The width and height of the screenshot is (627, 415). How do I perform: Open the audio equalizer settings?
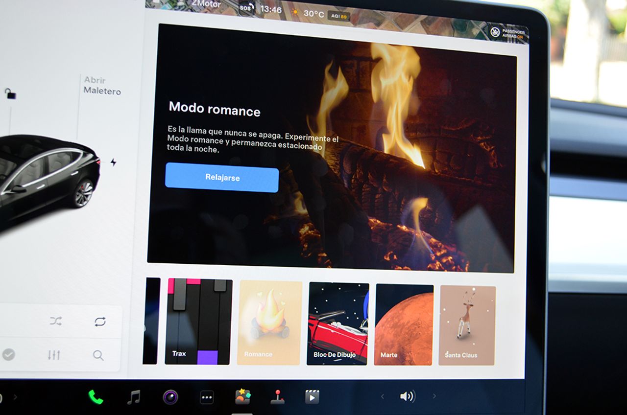click(54, 355)
